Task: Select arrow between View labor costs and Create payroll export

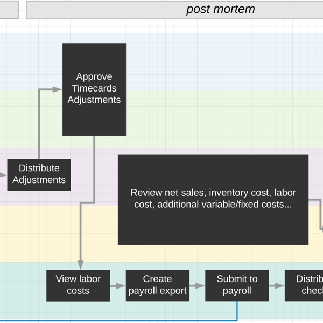Action: click(x=117, y=286)
